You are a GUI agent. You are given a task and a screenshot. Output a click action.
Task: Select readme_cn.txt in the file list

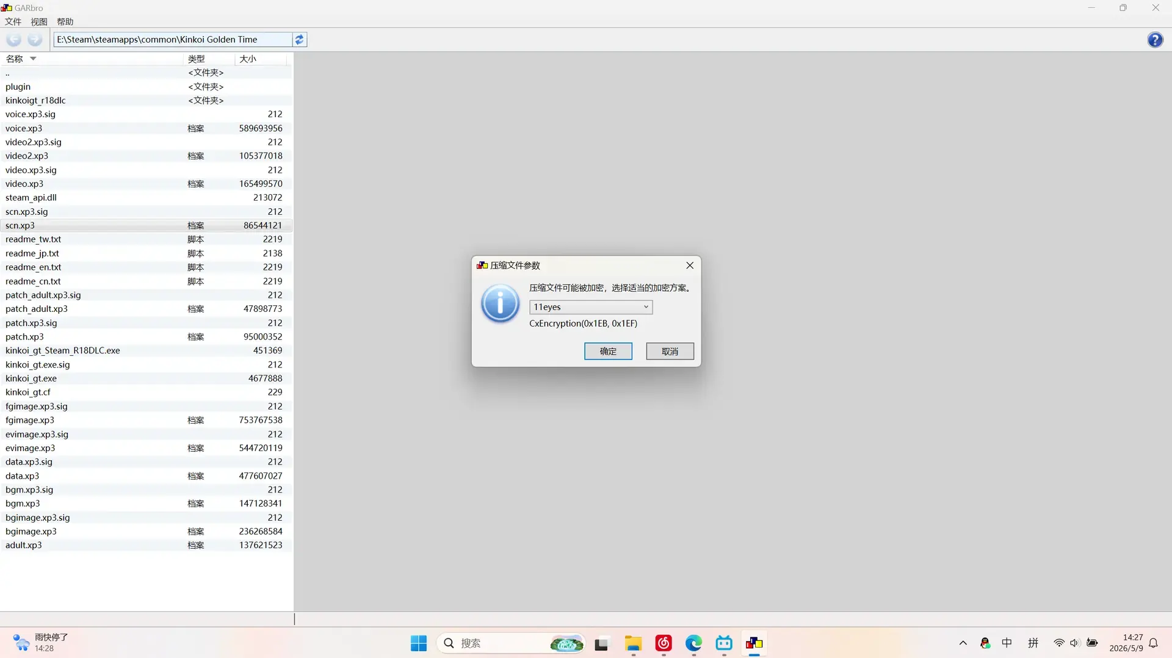click(x=146, y=281)
